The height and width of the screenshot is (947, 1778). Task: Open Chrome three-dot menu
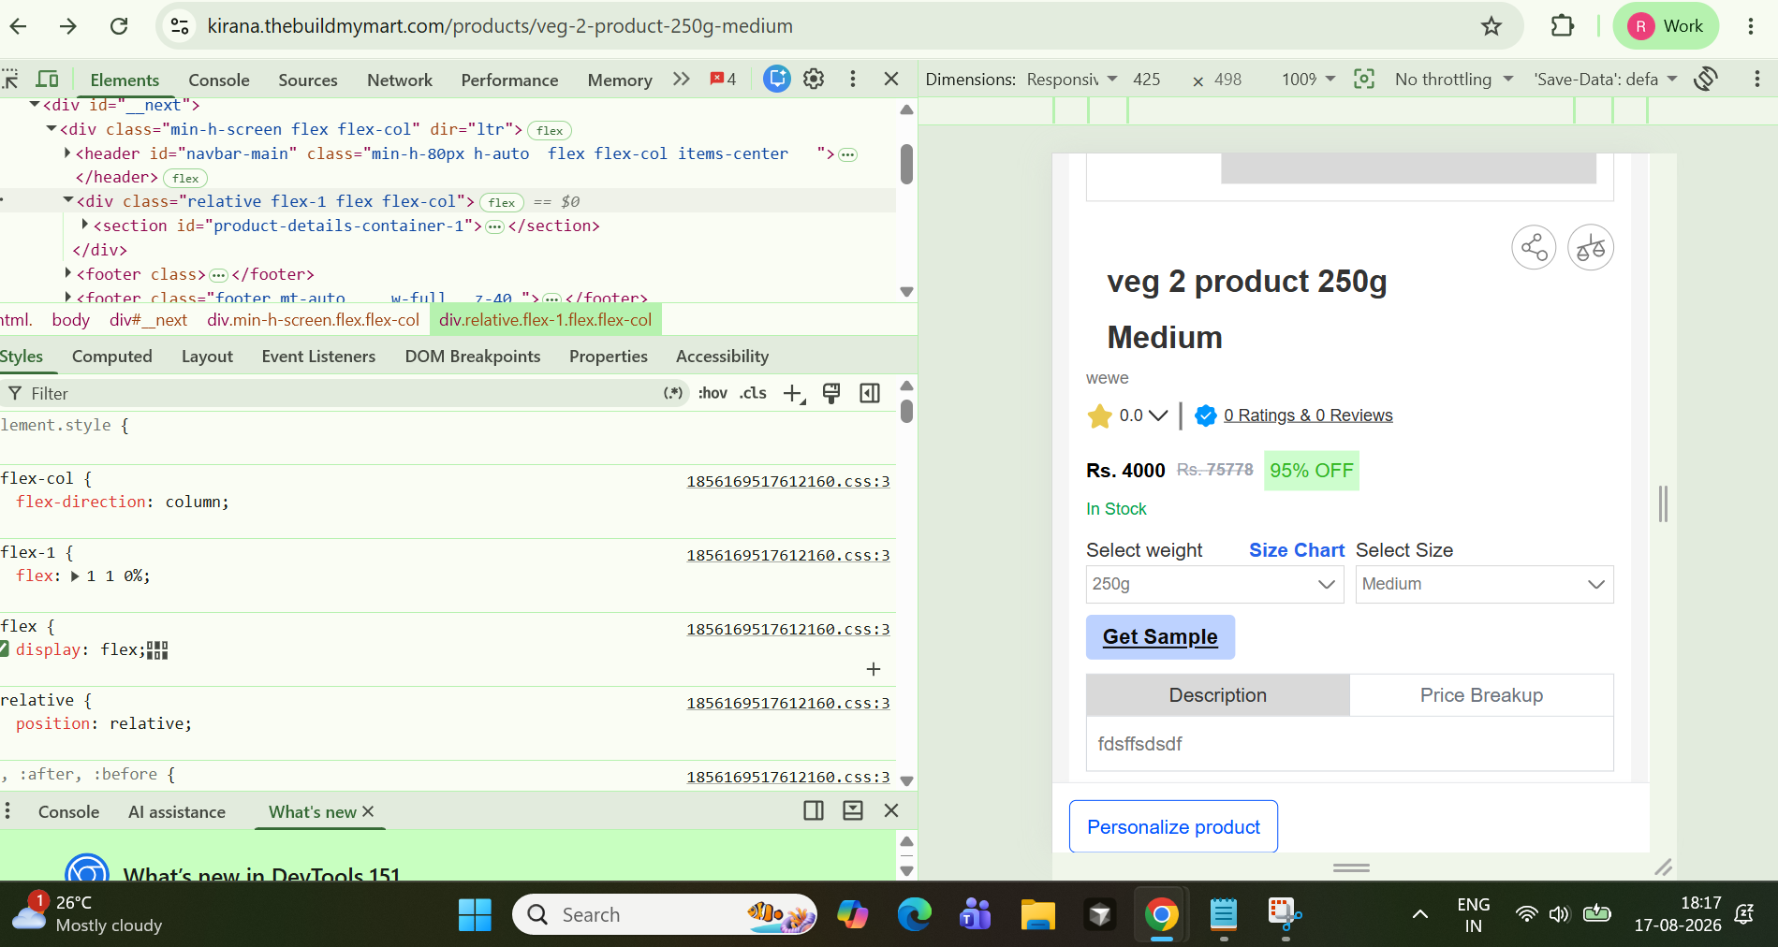pyautogui.click(x=1750, y=26)
